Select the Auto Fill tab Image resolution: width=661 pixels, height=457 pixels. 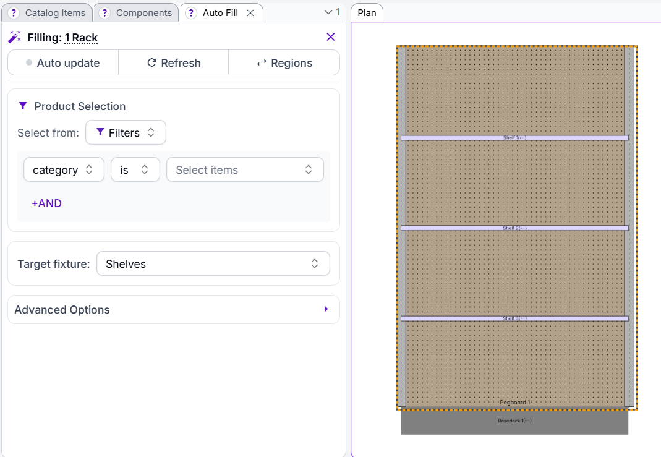click(221, 13)
